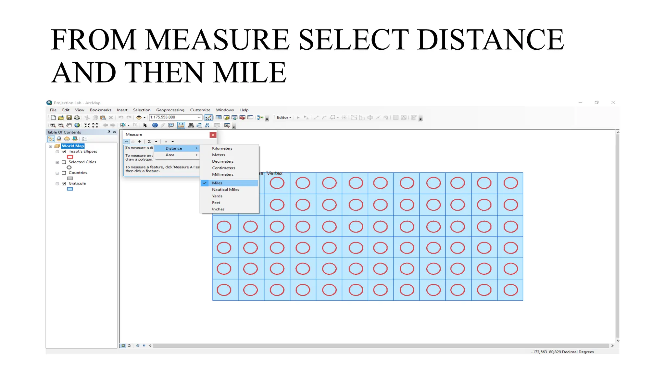Image resolution: width=665 pixels, height=374 pixels.
Task: Select Feet distance unit
Action: (x=229, y=203)
